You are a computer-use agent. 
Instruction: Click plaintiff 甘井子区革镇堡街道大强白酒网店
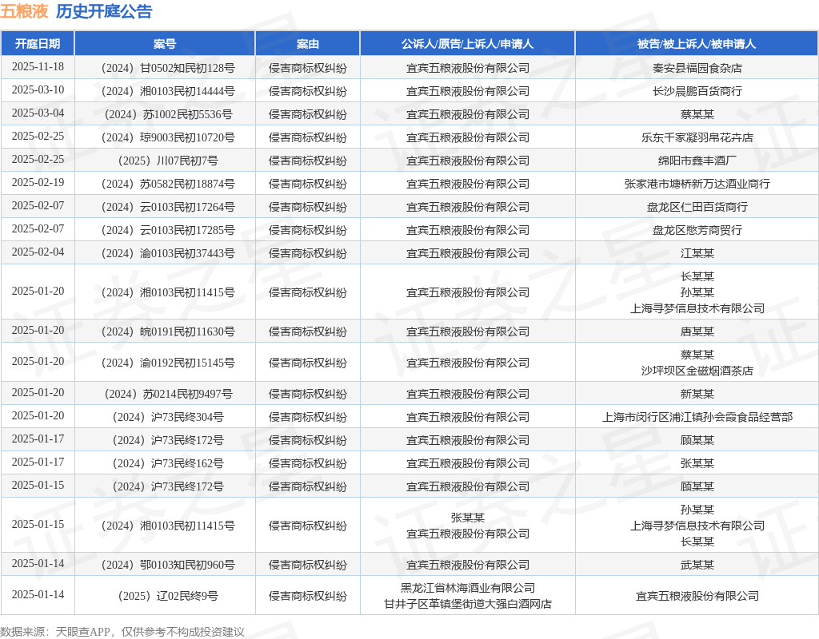[467, 604]
